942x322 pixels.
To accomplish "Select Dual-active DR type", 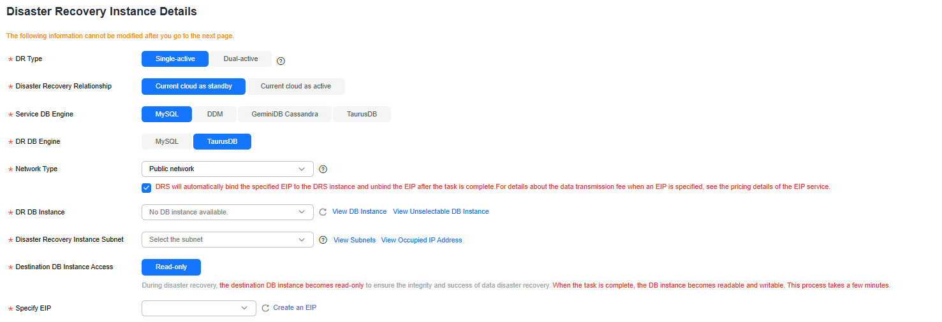I will pyautogui.click(x=241, y=59).
